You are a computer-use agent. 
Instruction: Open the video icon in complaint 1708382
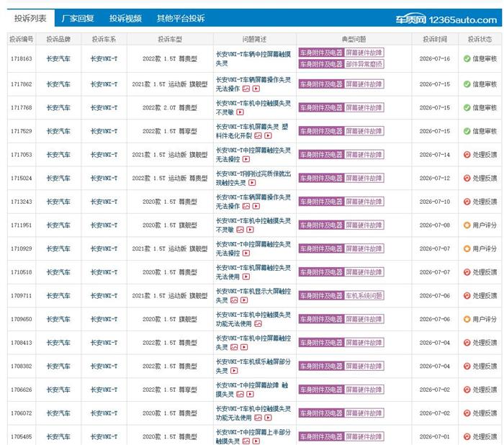click(x=234, y=371)
